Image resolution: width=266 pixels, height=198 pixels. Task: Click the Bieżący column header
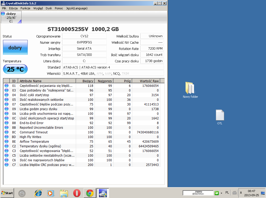(85, 81)
